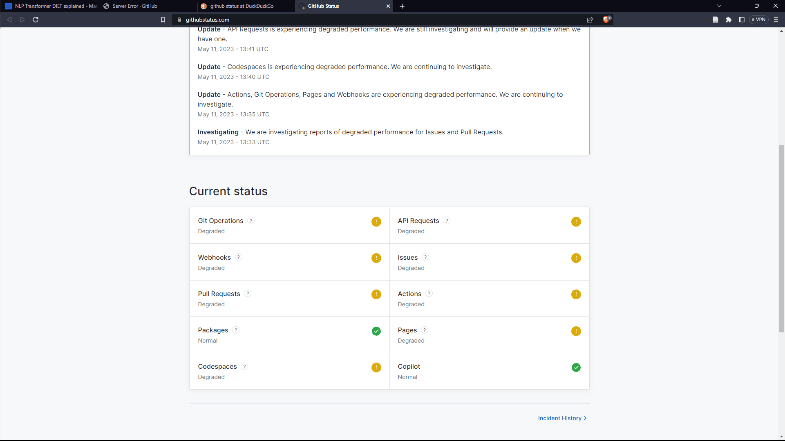Share this page via share icon
Image resolution: width=785 pixels, height=441 pixels.
(590, 20)
